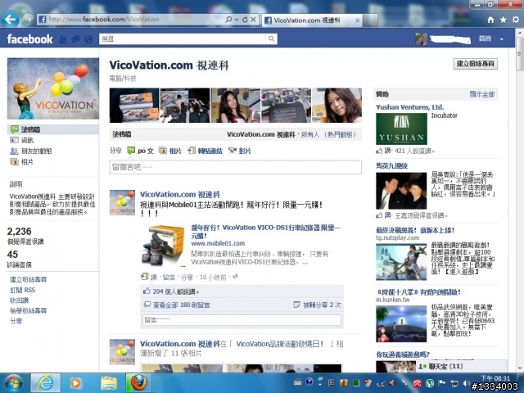
Task: Click the taskbar clock showing 08:31
Action: coord(495,378)
